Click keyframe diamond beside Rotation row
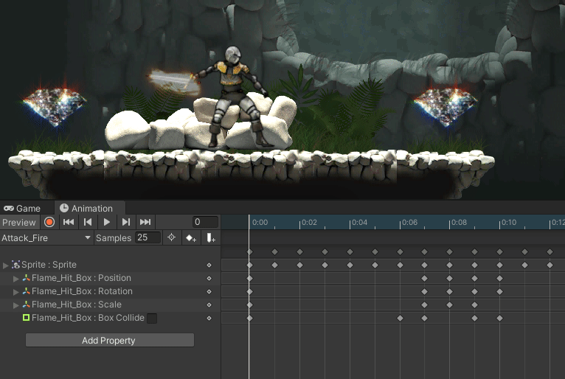 coord(209,292)
